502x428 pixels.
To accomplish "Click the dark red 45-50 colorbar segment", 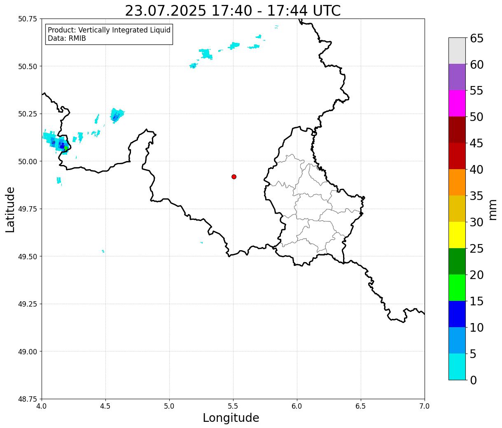I will tap(457, 130).
